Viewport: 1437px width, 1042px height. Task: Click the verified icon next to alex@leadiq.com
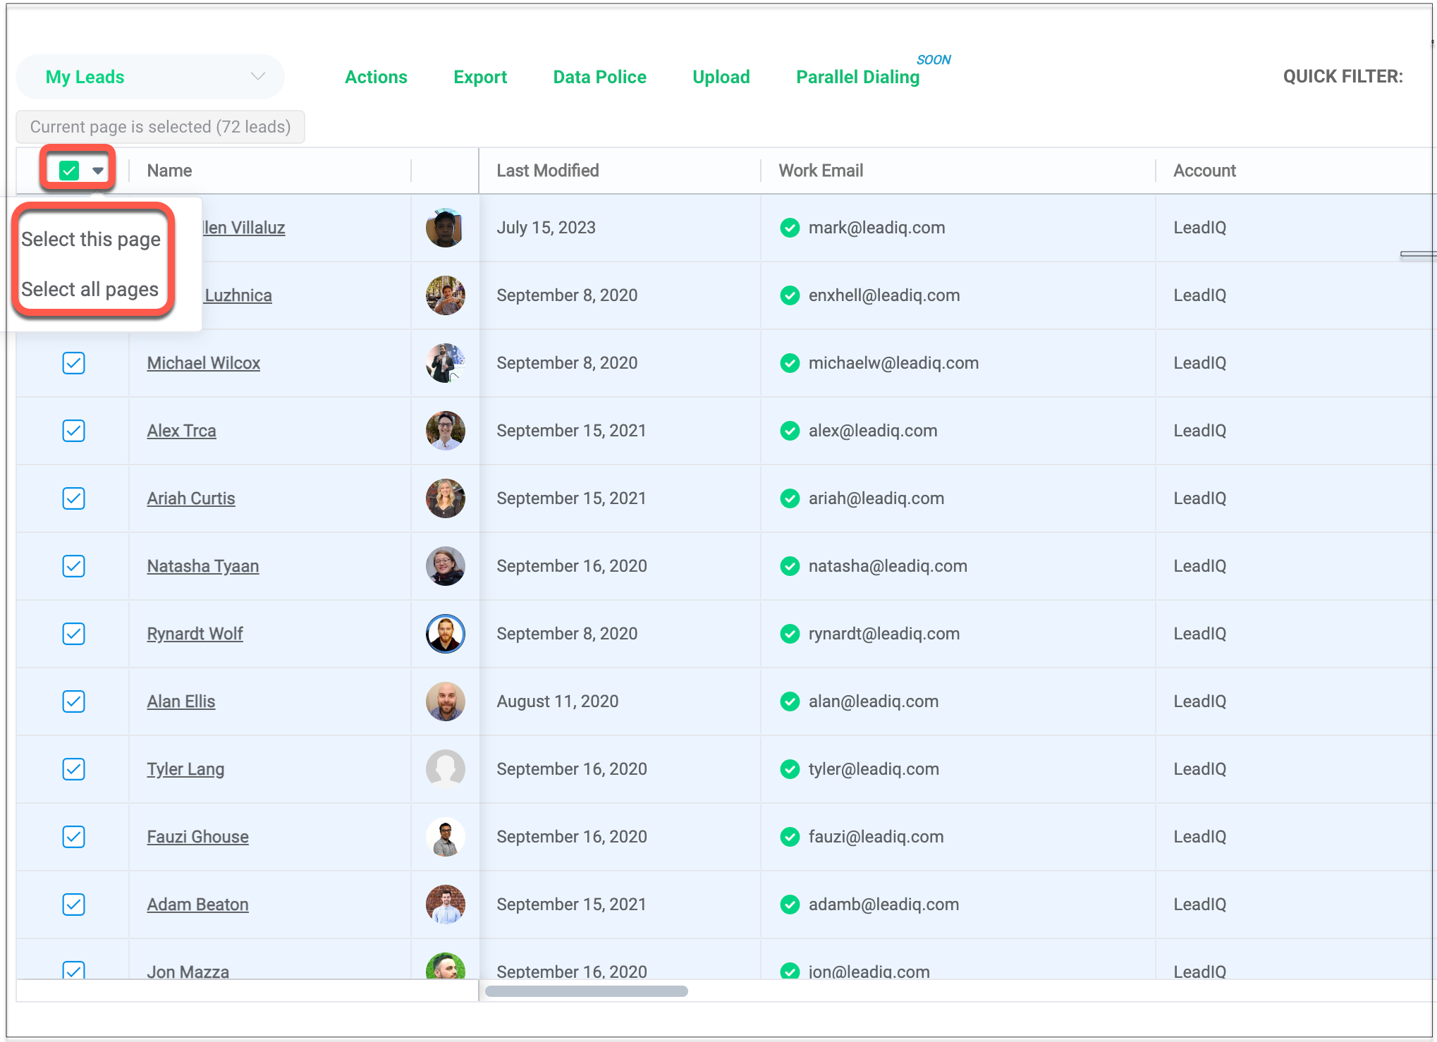790,431
